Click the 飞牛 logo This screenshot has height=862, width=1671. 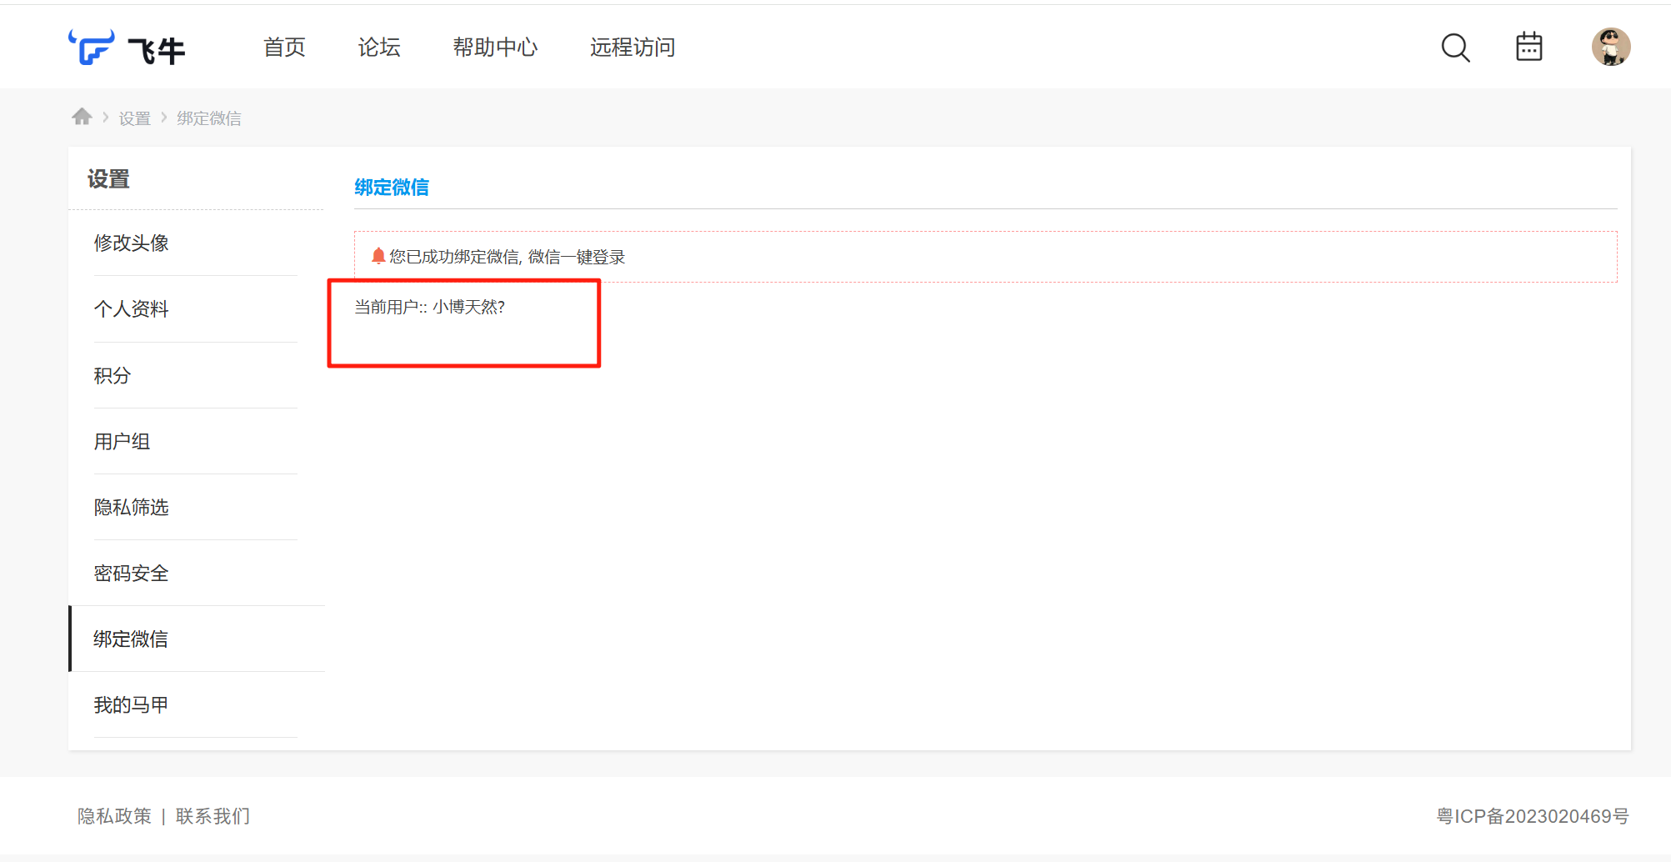tap(127, 48)
